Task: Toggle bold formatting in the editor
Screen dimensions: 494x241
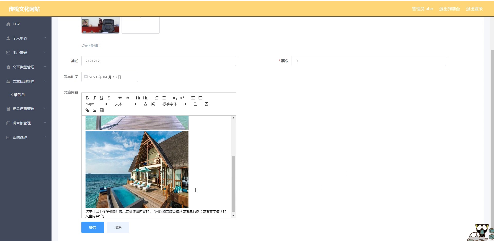Action: point(87,98)
